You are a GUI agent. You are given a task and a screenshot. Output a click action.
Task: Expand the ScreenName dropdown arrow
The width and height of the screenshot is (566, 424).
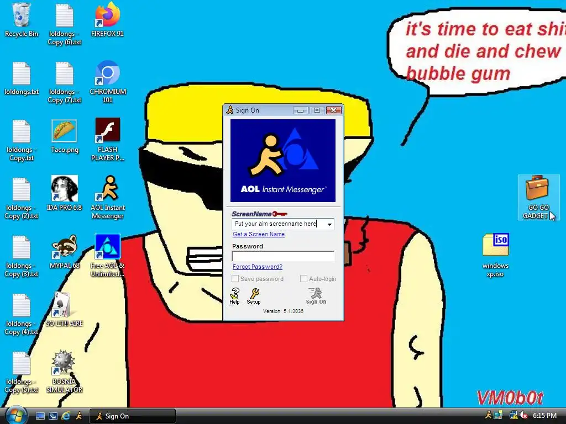click(x=329, y=224)
